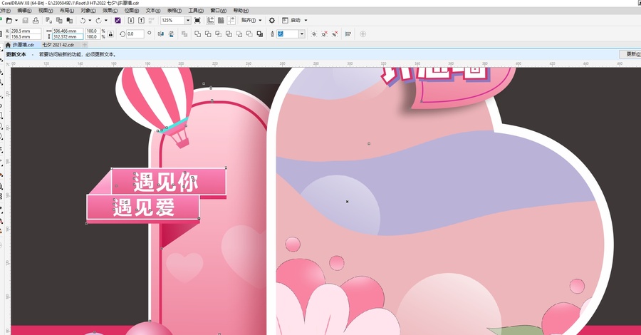641x335 pixels.
Task: Open the Align and distribute icon
Action: coord(348,34)
